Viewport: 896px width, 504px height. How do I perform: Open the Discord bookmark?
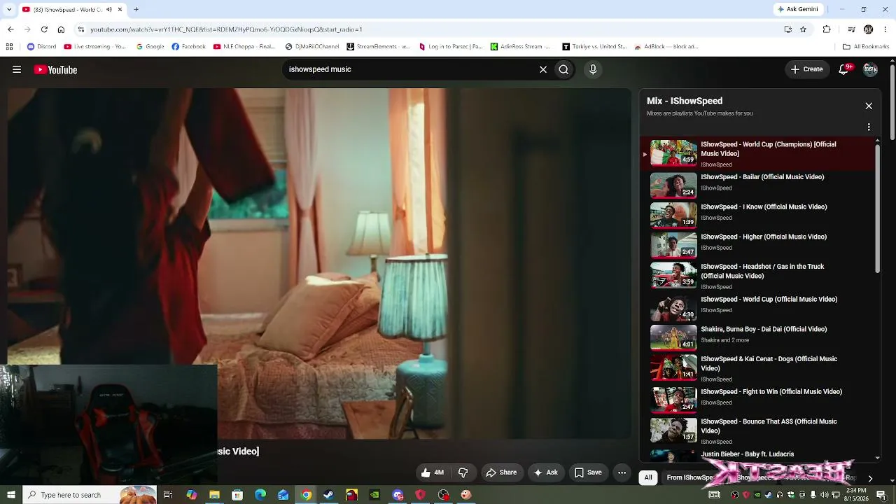tap(41, 47)
